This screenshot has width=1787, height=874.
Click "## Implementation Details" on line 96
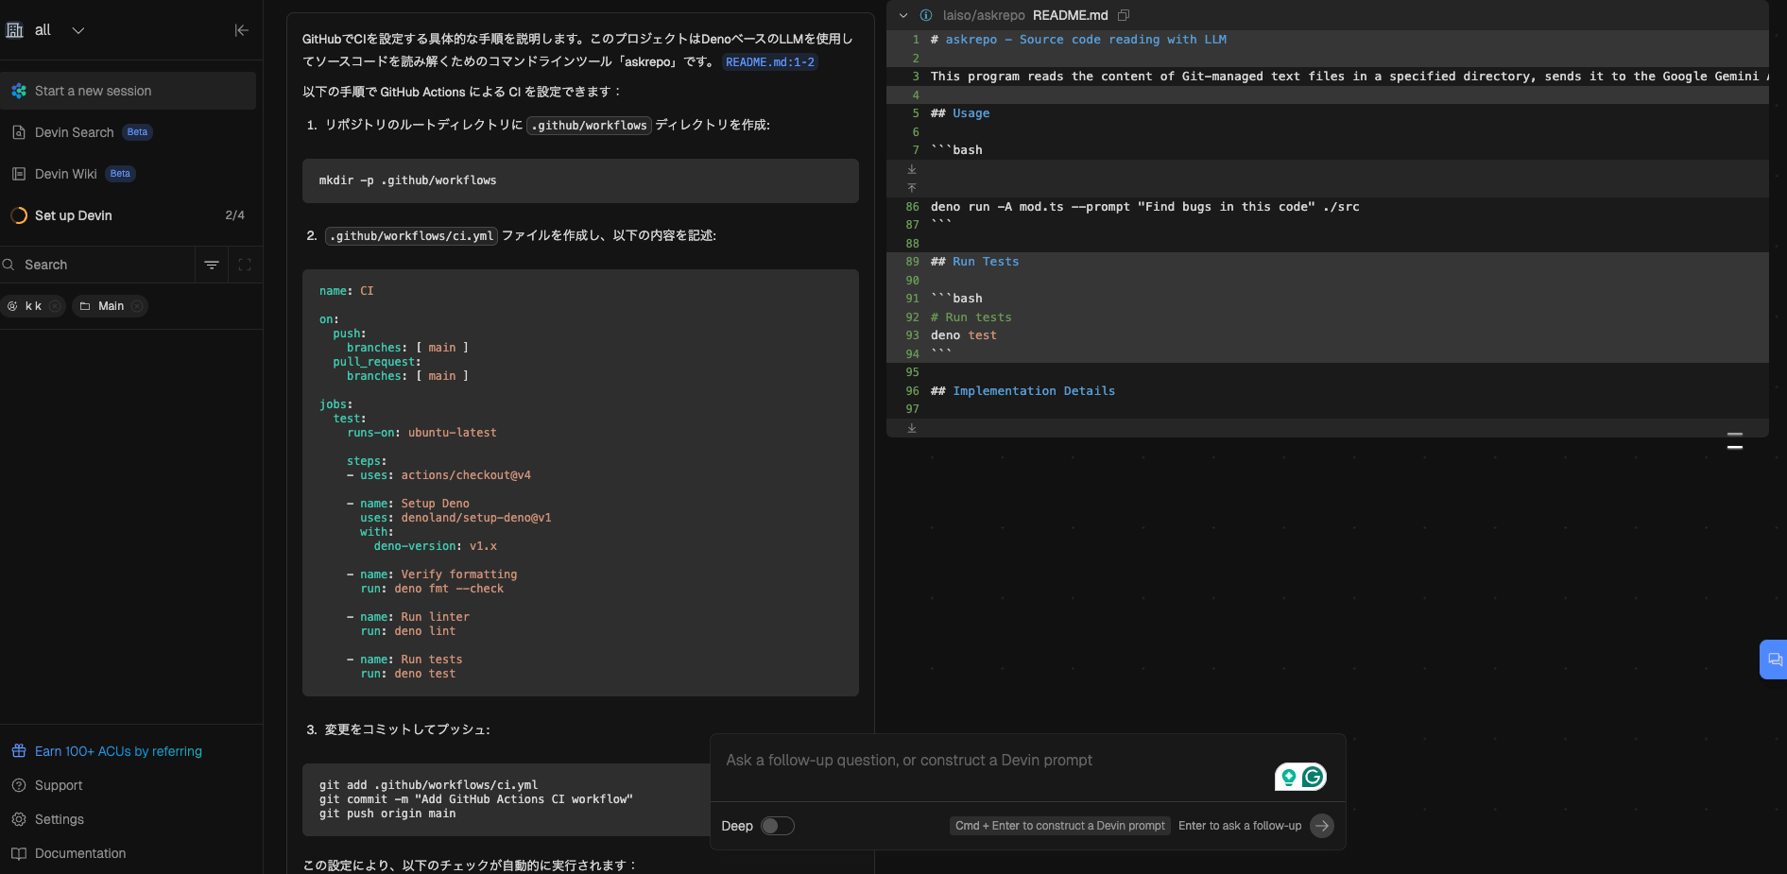click(x=1022, y=391)
